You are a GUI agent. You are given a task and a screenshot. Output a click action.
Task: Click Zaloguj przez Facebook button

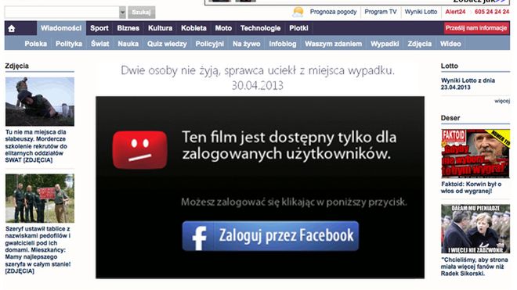point(270,236)
